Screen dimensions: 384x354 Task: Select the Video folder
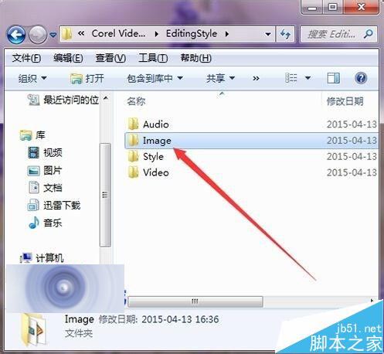pyautogui.click(x=148, y=172)
